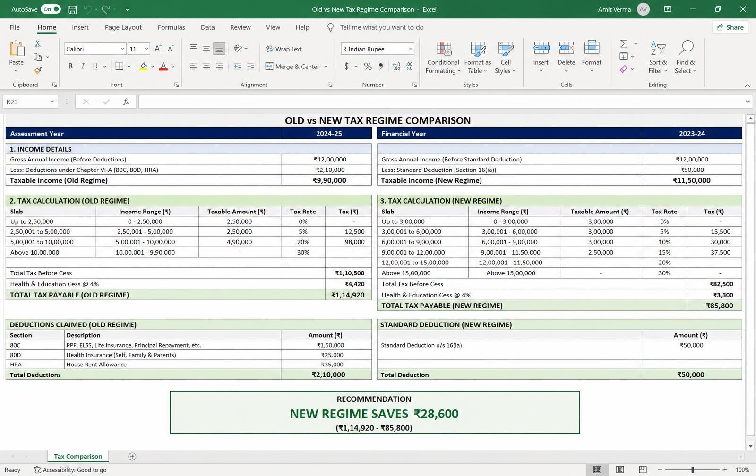Click the Insert Function fx icon

tap(126, 102)
